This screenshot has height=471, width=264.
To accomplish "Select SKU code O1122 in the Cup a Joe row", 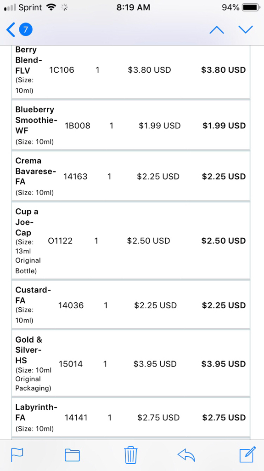I will pyautogui.click(x=60, y=241).
